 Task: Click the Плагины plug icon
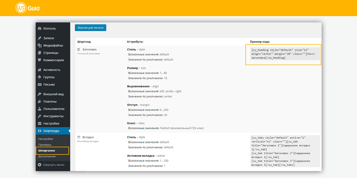40,102
